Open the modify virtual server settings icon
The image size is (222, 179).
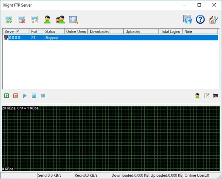tap(34, 20)
